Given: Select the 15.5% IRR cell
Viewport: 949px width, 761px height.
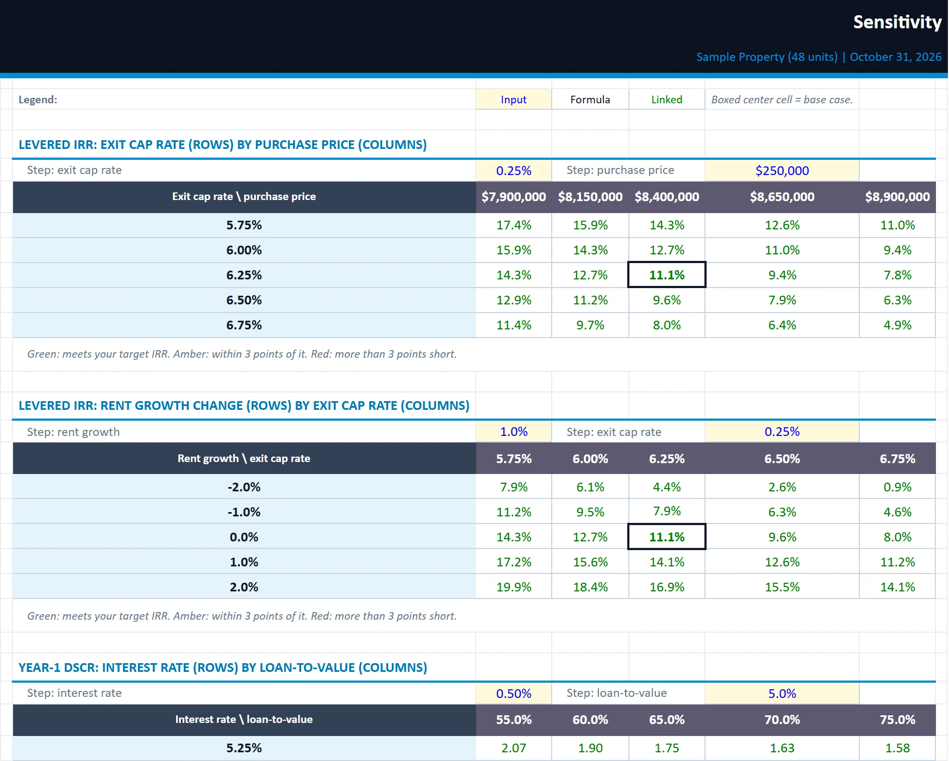Looking at the screenshot, I should 782,587.
